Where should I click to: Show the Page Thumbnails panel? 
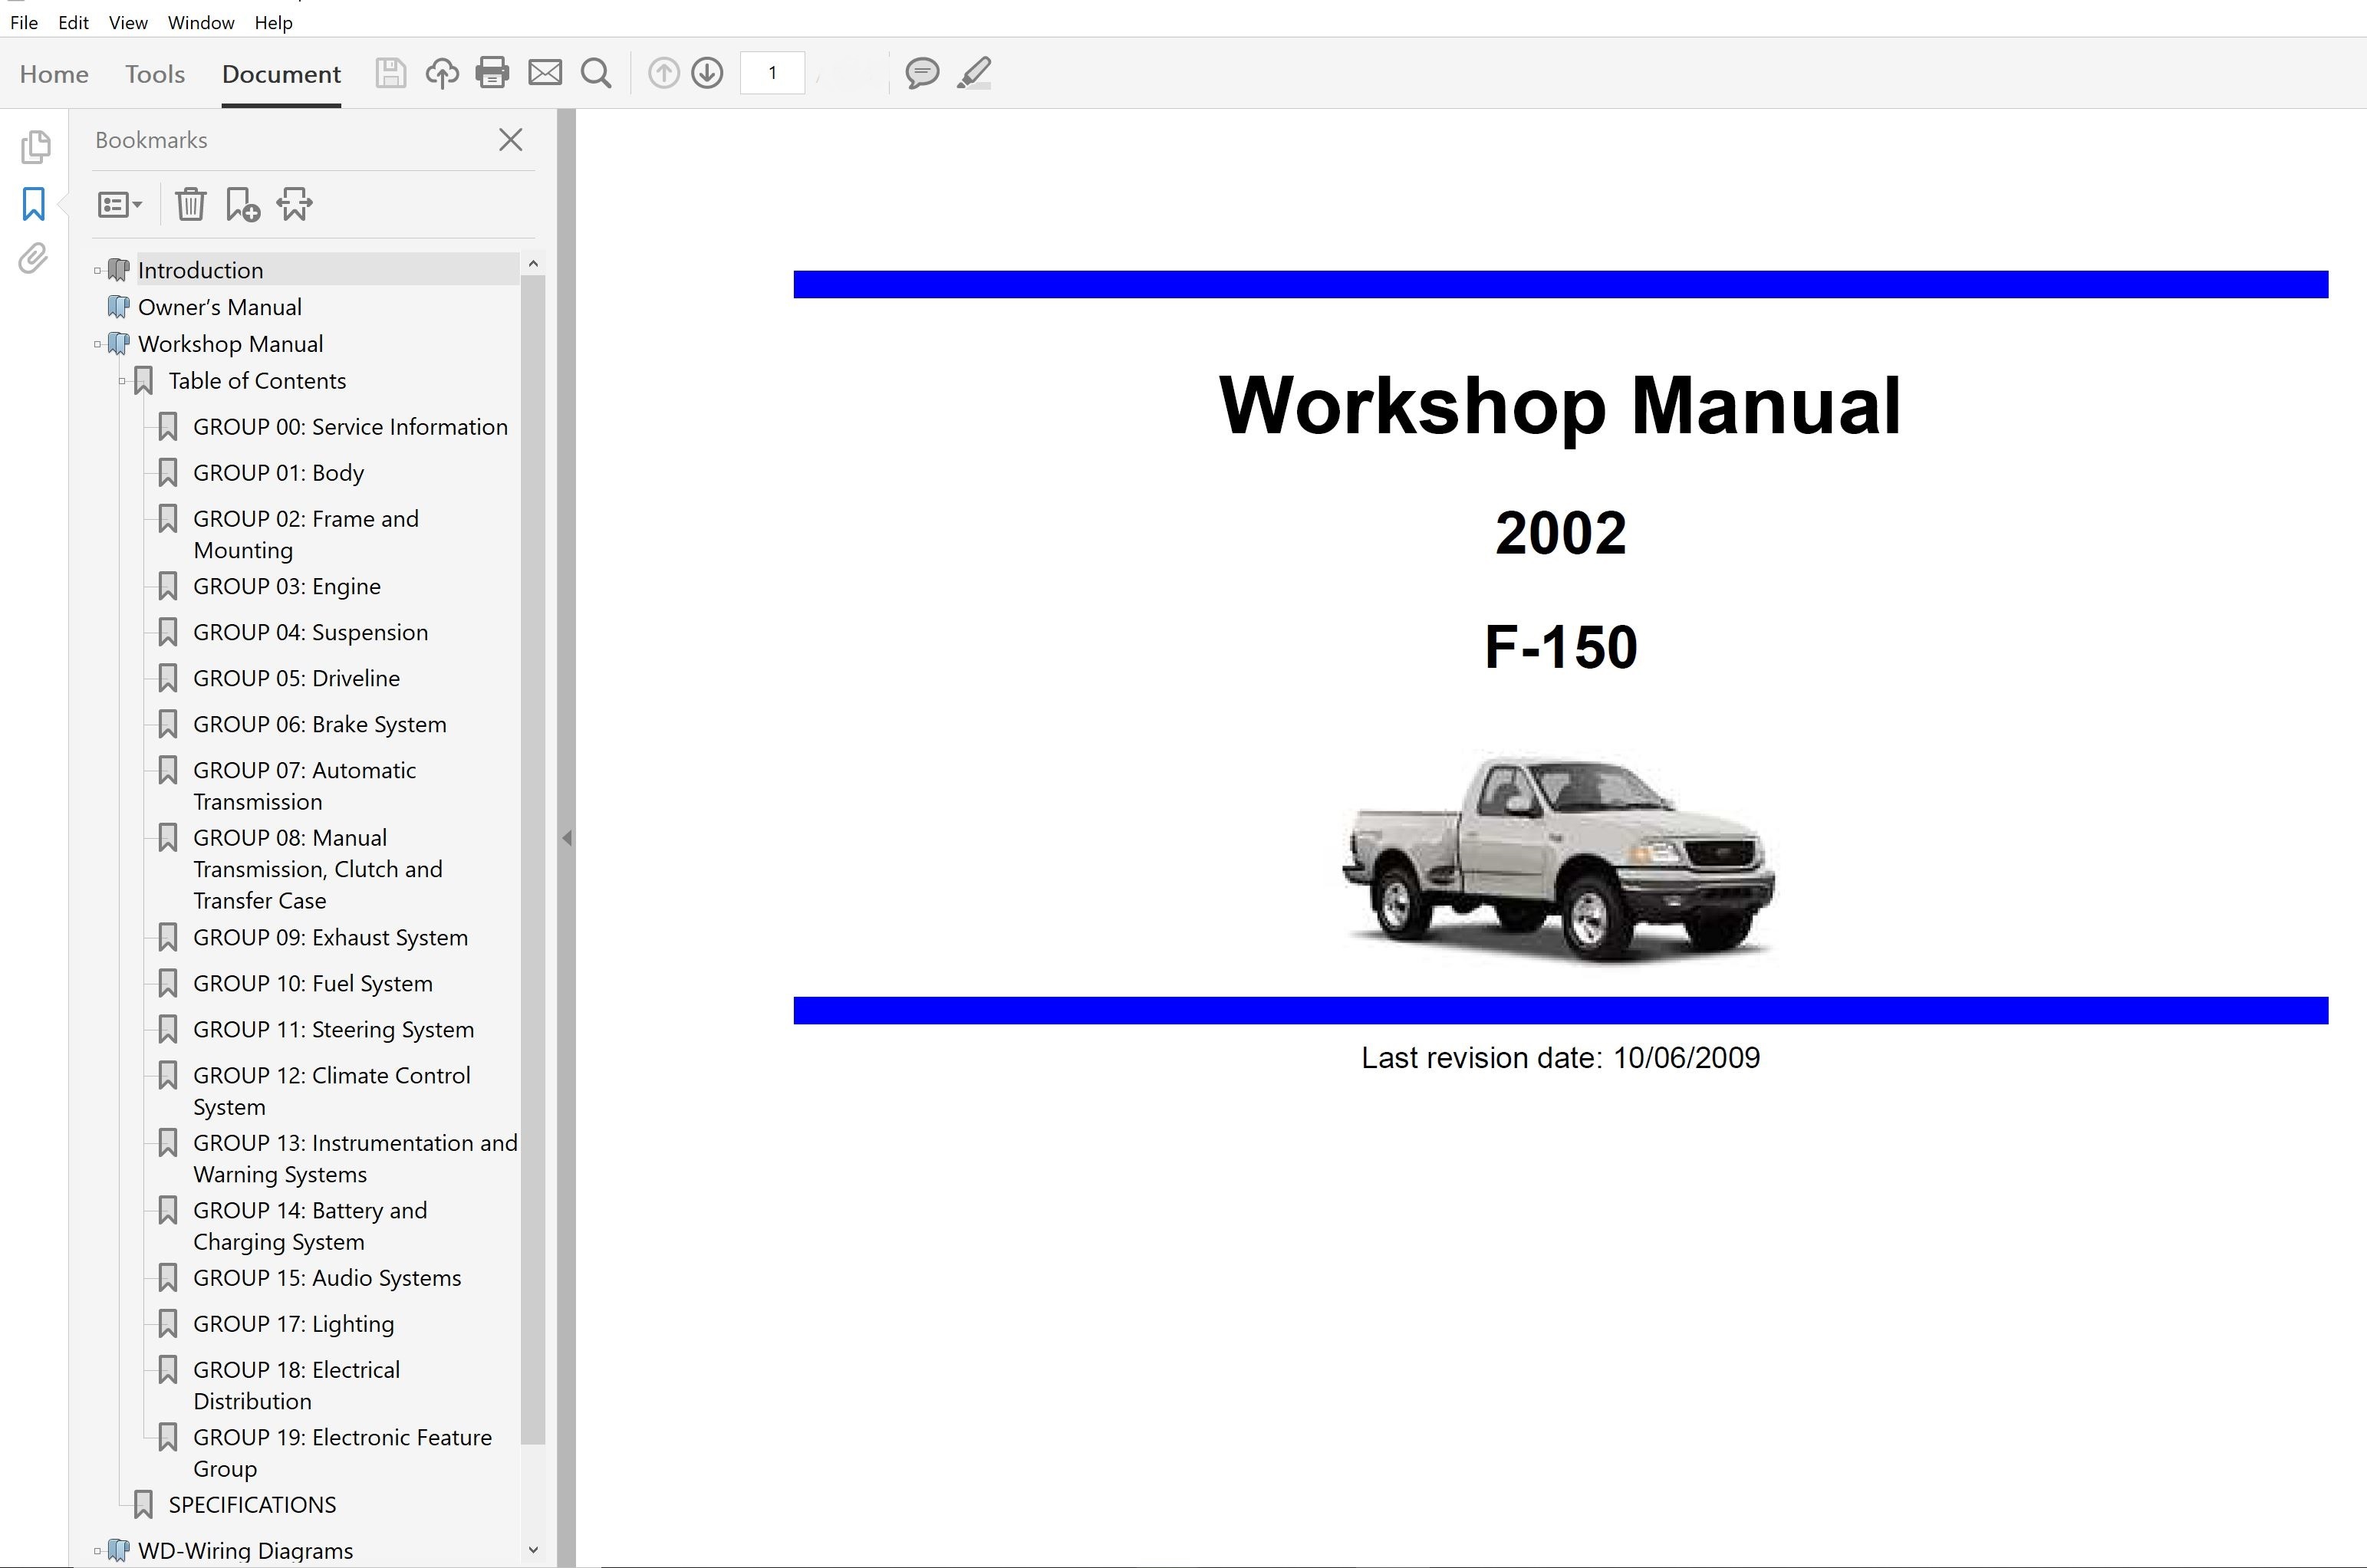click(x=34, y=147)
